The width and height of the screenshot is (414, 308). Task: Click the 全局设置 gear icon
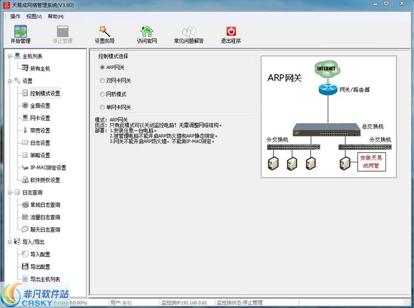tap(25, 105)
